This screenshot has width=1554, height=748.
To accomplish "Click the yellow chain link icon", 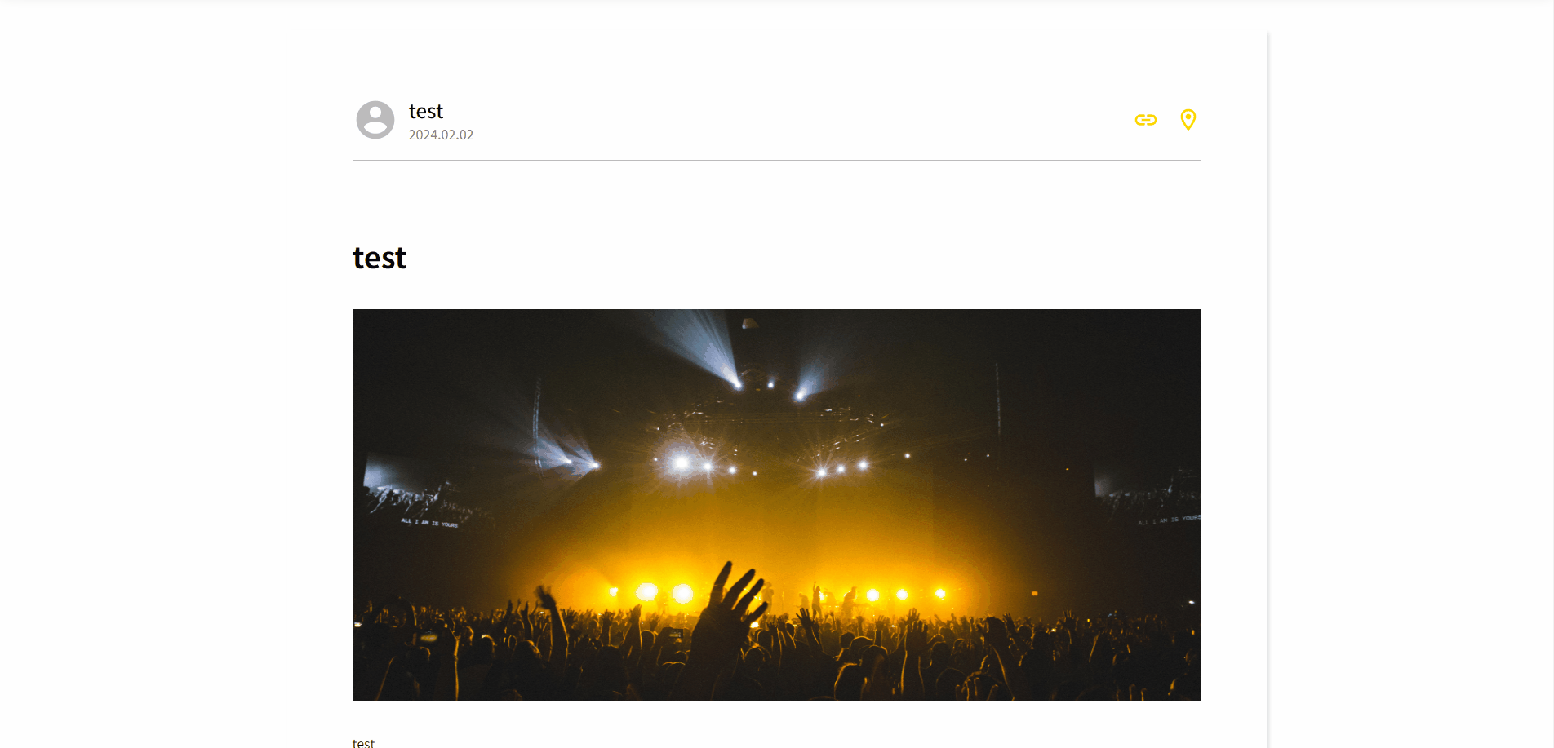I will (1146, 120).
